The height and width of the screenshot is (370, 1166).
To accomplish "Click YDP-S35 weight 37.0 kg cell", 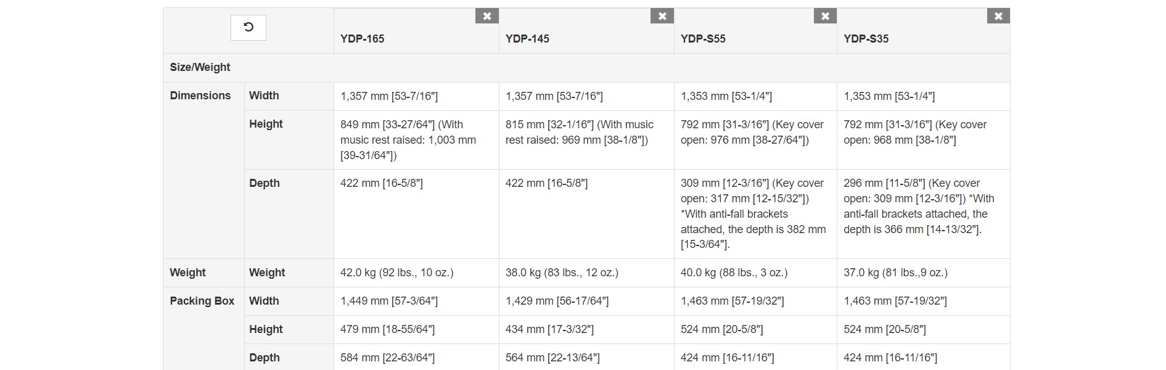I will pos(923,273).
